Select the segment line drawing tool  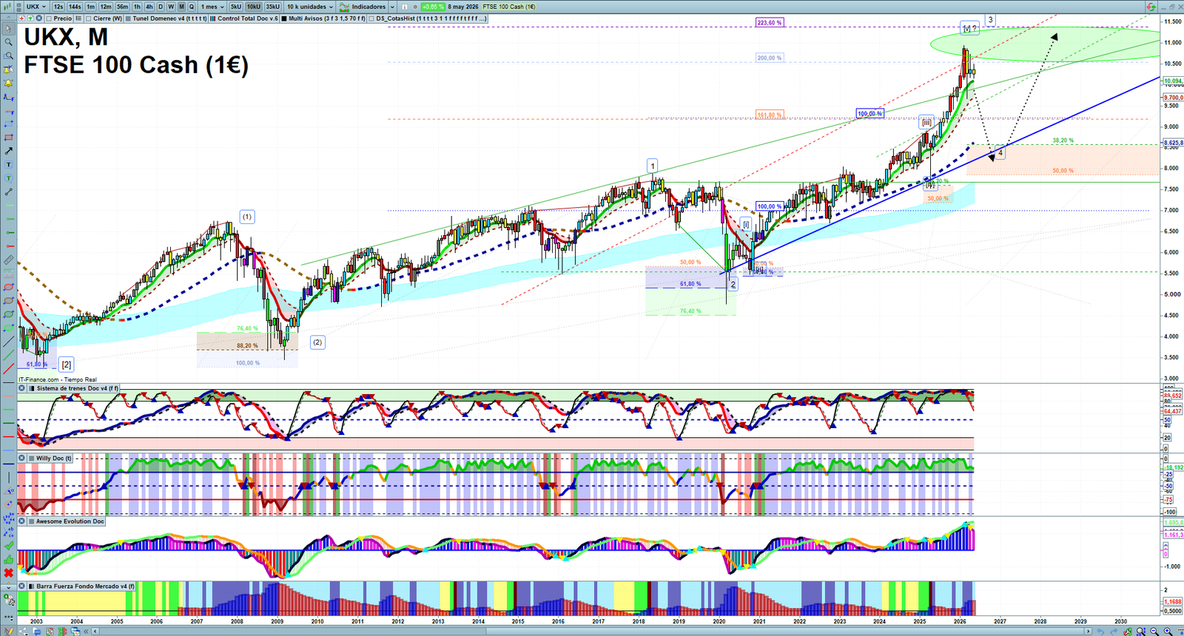click(8, 192)
